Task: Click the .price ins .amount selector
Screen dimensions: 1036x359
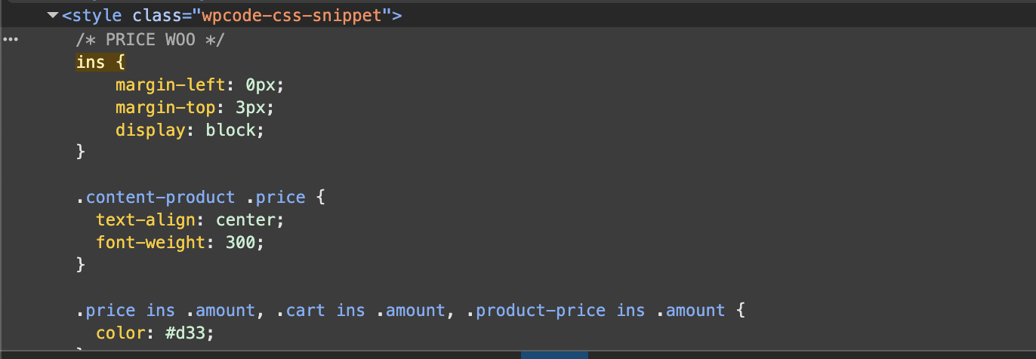Action: (165, 310)
